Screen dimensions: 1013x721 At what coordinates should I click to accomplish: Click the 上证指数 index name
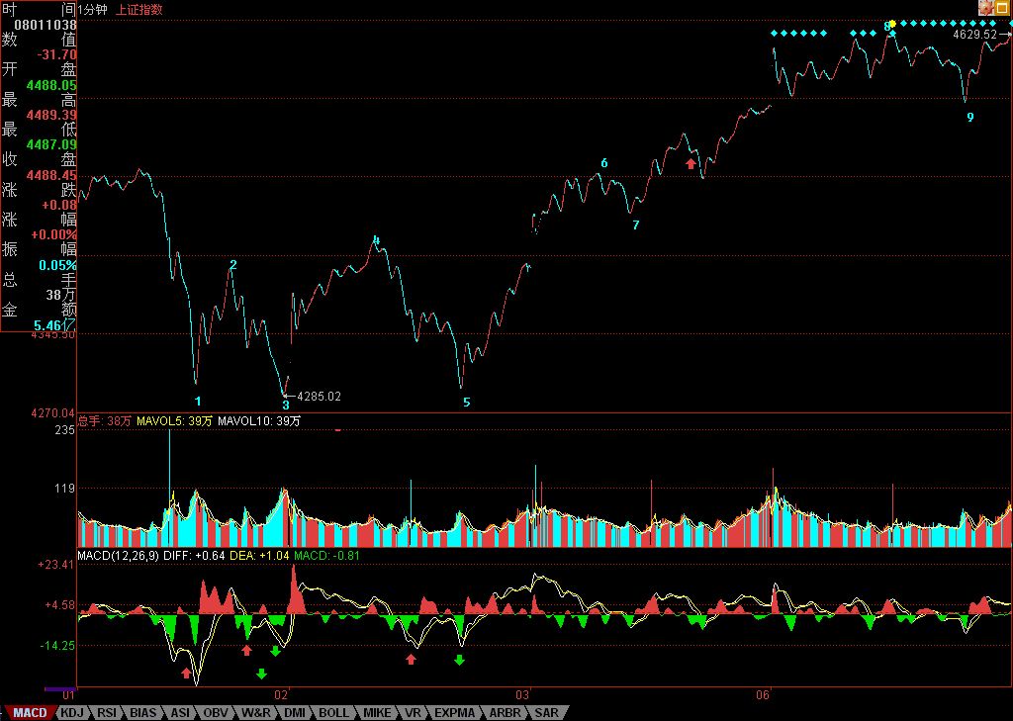coord(139,9)
